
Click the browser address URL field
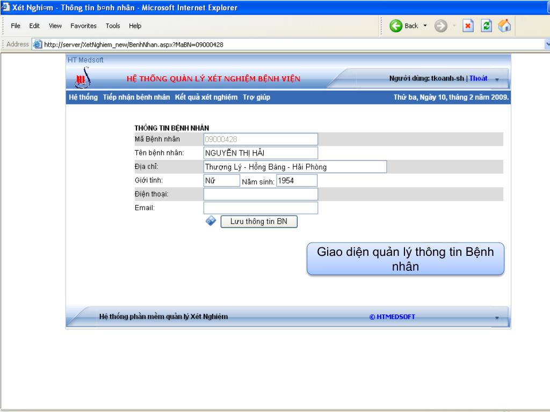[x=288, y=45]
